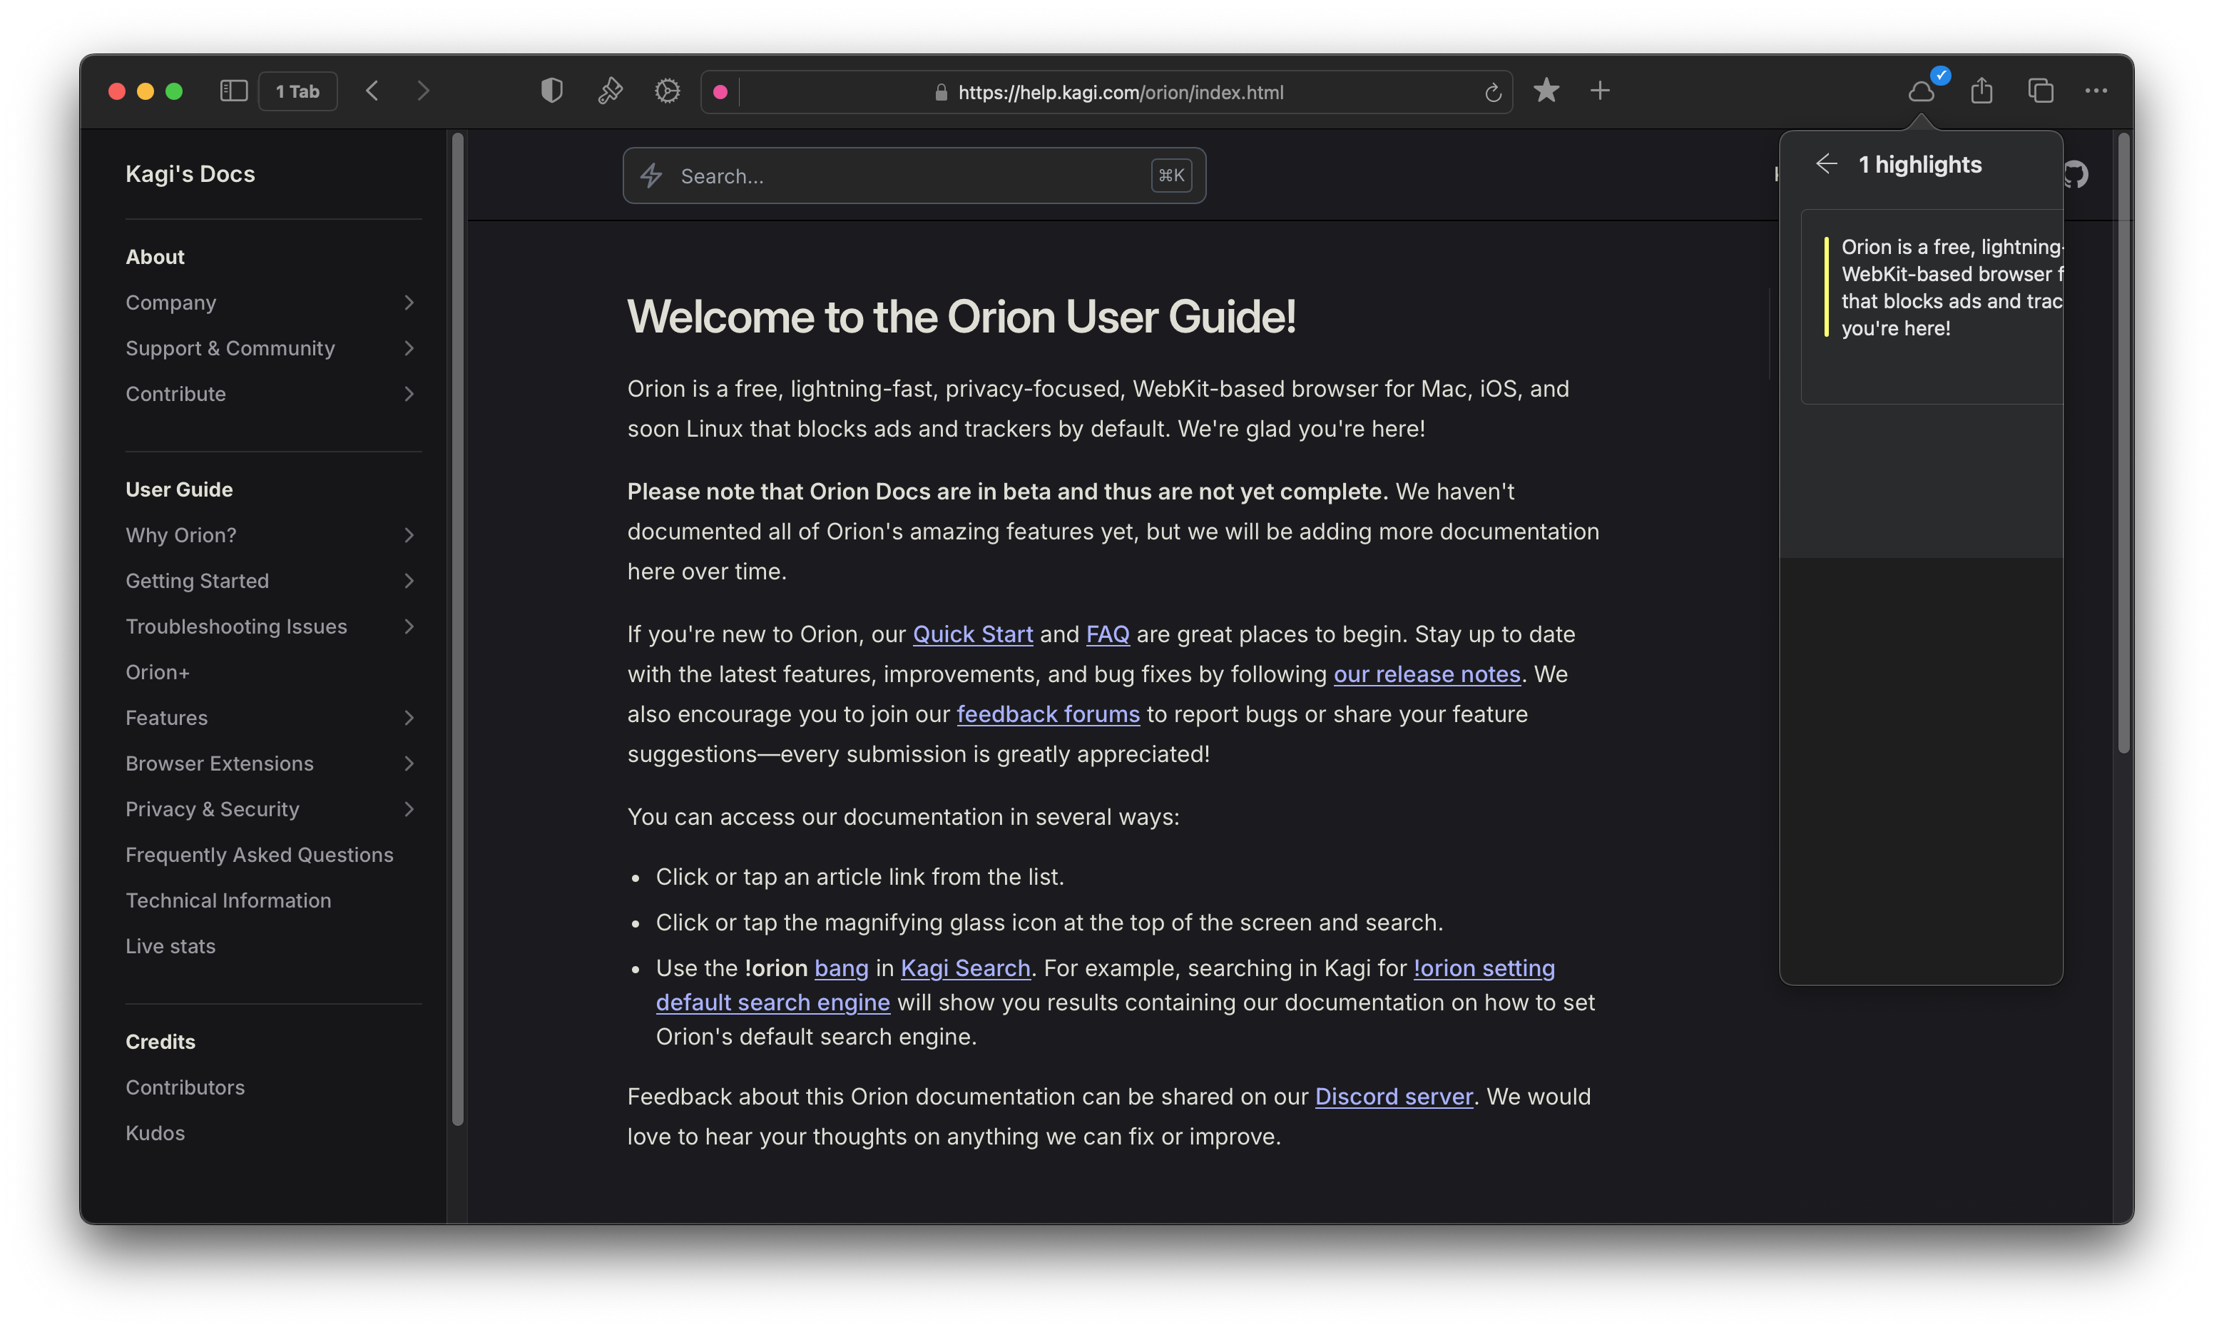Bookmark page using the star icon
Image resolution: width=2214 pixels, height=1330 pixels.
pos(1547,91)
